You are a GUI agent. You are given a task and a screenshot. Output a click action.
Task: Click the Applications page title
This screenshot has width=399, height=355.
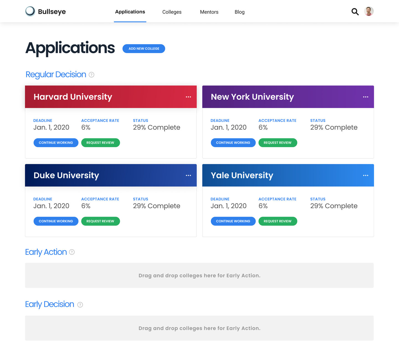(70, 48)
